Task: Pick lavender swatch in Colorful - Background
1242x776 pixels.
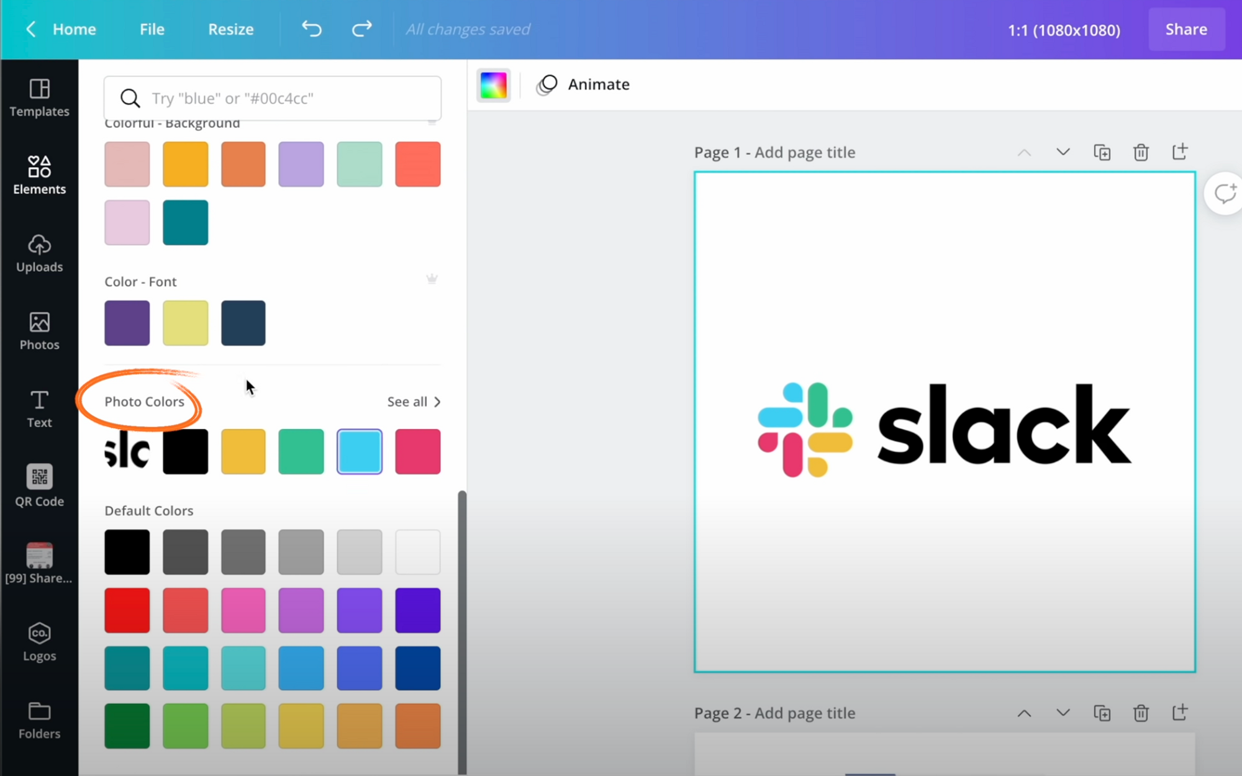Action: point(301,164)
